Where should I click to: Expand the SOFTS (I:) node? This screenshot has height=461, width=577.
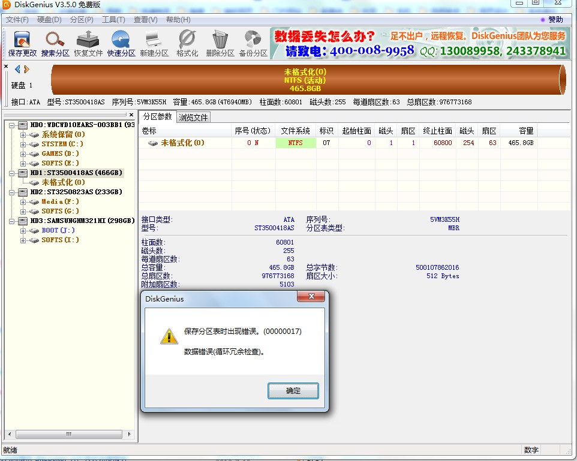pos(23,240)
